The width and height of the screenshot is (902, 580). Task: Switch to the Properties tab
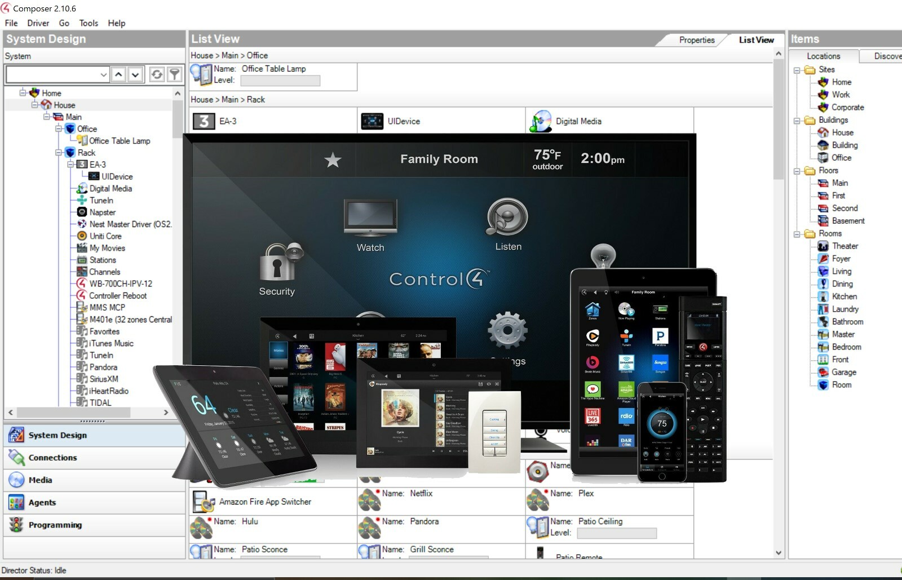696,40
